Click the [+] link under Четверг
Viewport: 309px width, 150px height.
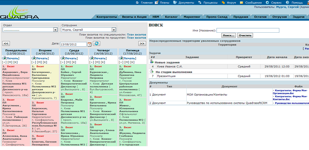pos(91,62)
